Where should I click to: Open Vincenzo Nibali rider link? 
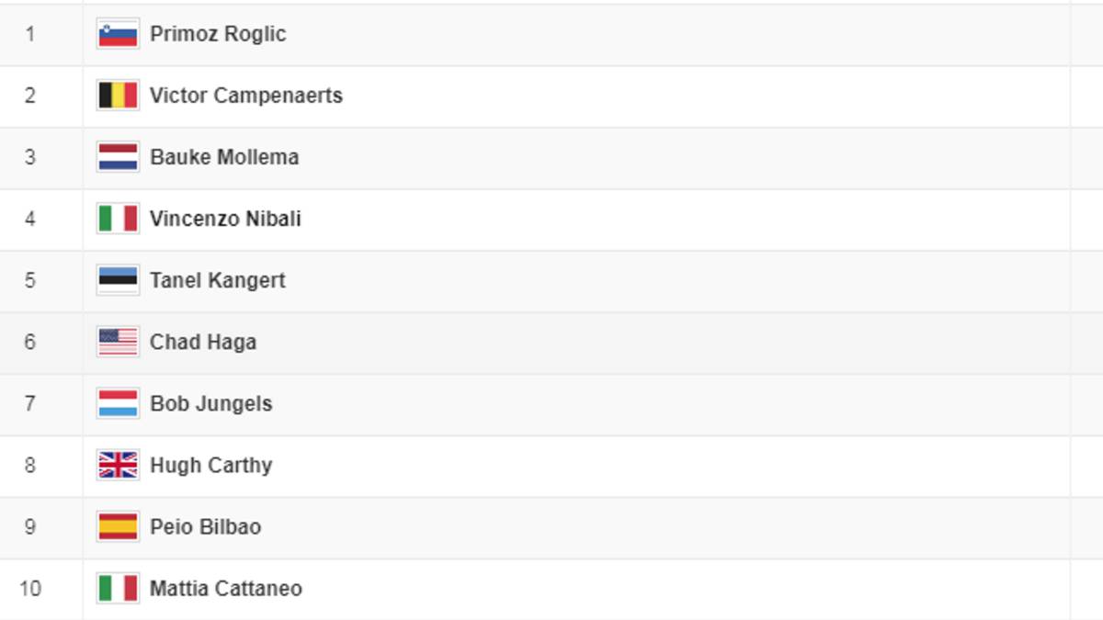point(225,219)
